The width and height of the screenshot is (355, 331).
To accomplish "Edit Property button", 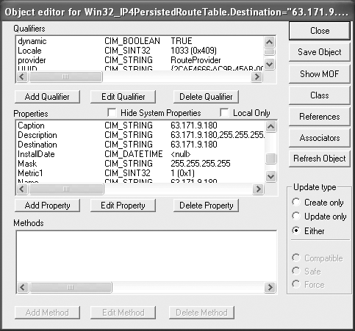I will [123, 205].
